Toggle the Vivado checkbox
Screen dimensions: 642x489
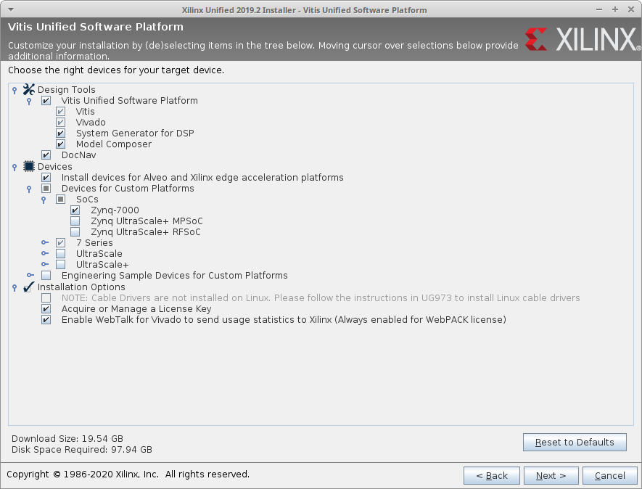(61, 122)
